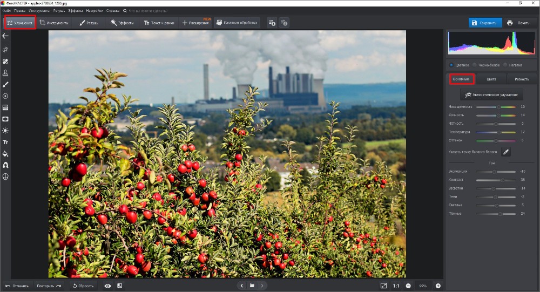Open the Ретушь section tab
The height and width of the screenshot is (292, 540).
(x=89, y=23)
